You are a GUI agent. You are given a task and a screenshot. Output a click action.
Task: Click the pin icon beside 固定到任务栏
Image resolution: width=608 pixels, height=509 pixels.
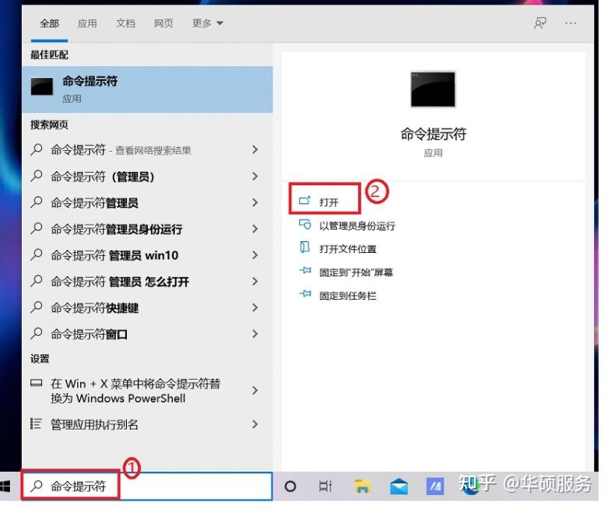[x=305, y=293]
